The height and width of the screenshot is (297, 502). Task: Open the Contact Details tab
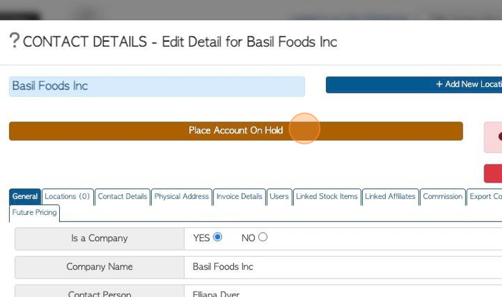click(x=122, y=196)
